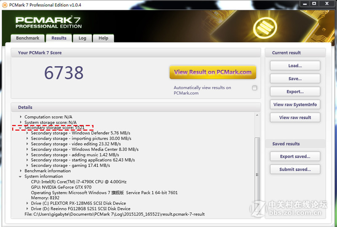Viewport: 337px width, 227px height.
Task: Select the Results tab
Action: coord(59,38)
